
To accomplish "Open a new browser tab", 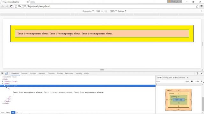I will pos(33,2).
